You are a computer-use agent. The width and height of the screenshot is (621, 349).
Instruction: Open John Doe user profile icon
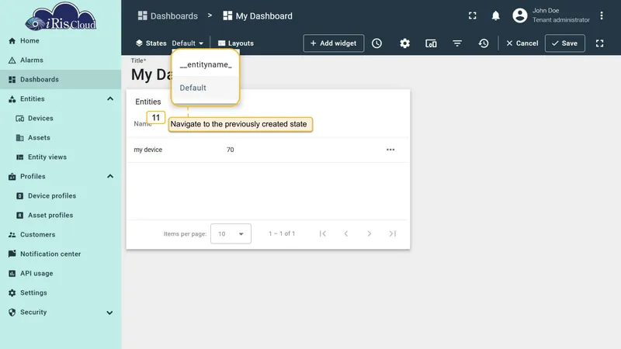[520, 16]
